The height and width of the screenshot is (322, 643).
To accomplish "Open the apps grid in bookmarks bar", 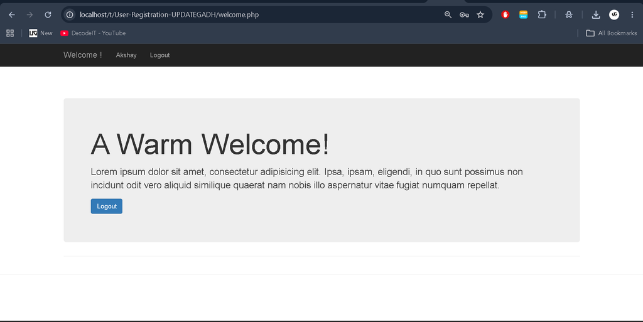I will pyautogui.click(x=10, y=33).
